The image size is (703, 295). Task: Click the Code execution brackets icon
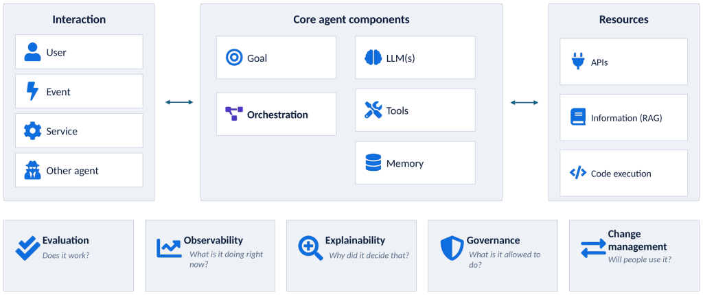click(578, 173)
